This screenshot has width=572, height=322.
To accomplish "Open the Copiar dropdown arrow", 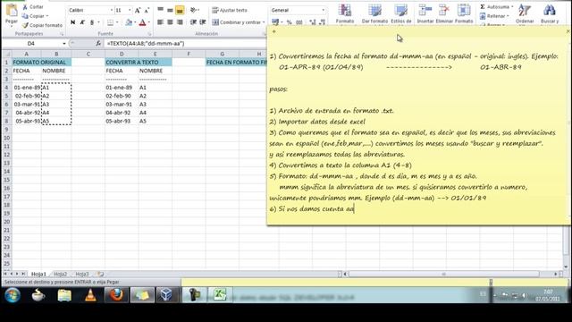I will pos(47,16).
